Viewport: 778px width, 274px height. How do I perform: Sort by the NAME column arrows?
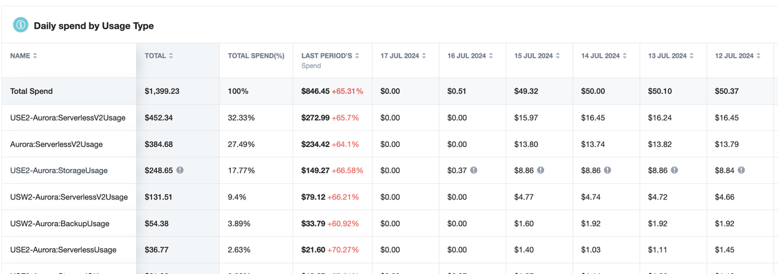coord(35,56)
